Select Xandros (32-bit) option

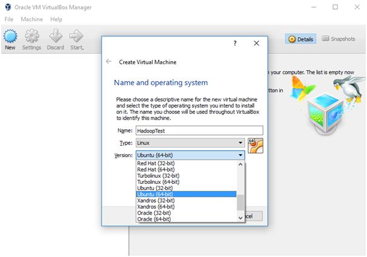[187, 201]
